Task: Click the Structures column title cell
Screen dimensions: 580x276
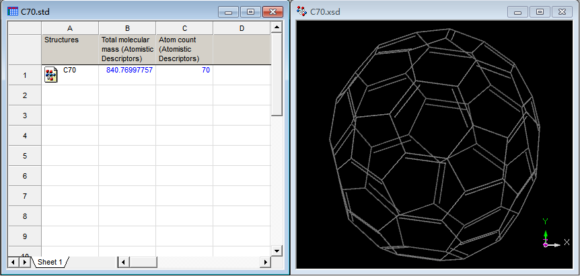Action: (x=70, y=50)
